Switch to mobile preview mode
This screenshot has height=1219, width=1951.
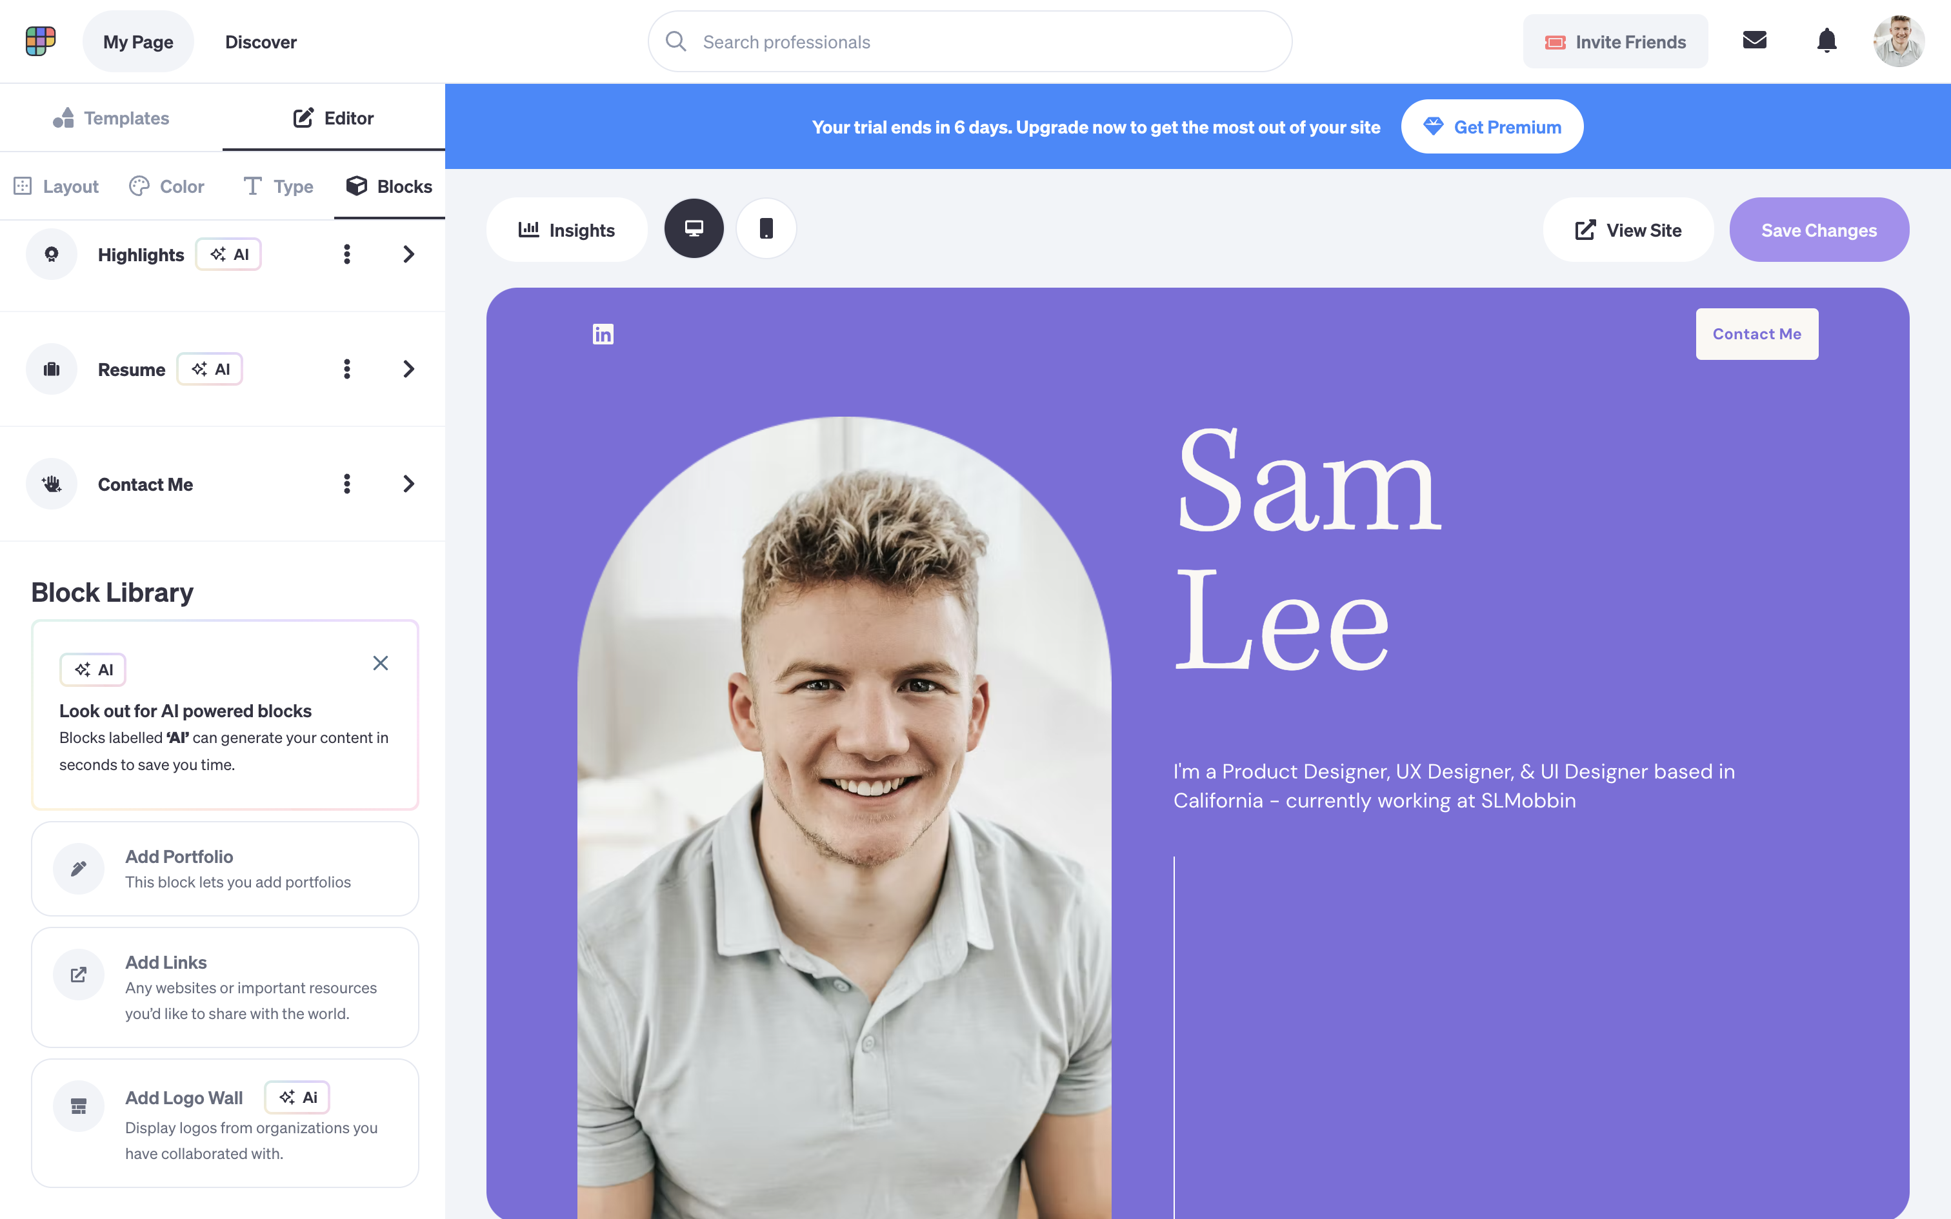click(766, 229)
